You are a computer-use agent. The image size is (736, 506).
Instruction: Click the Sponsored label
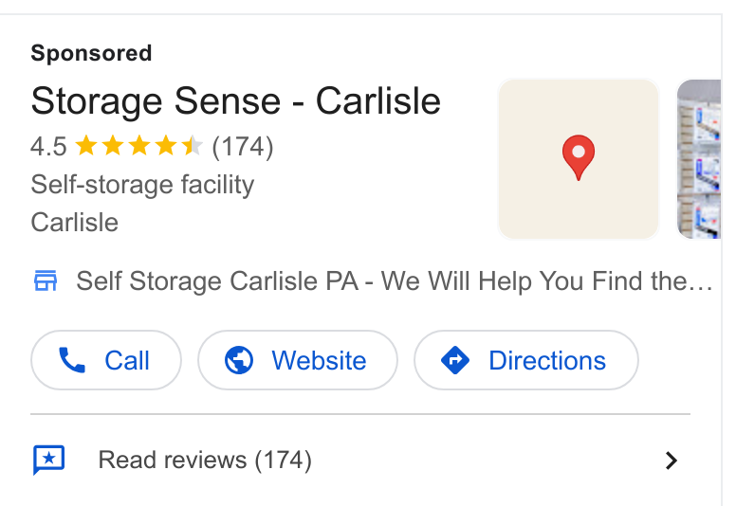[x=92, y=53]
